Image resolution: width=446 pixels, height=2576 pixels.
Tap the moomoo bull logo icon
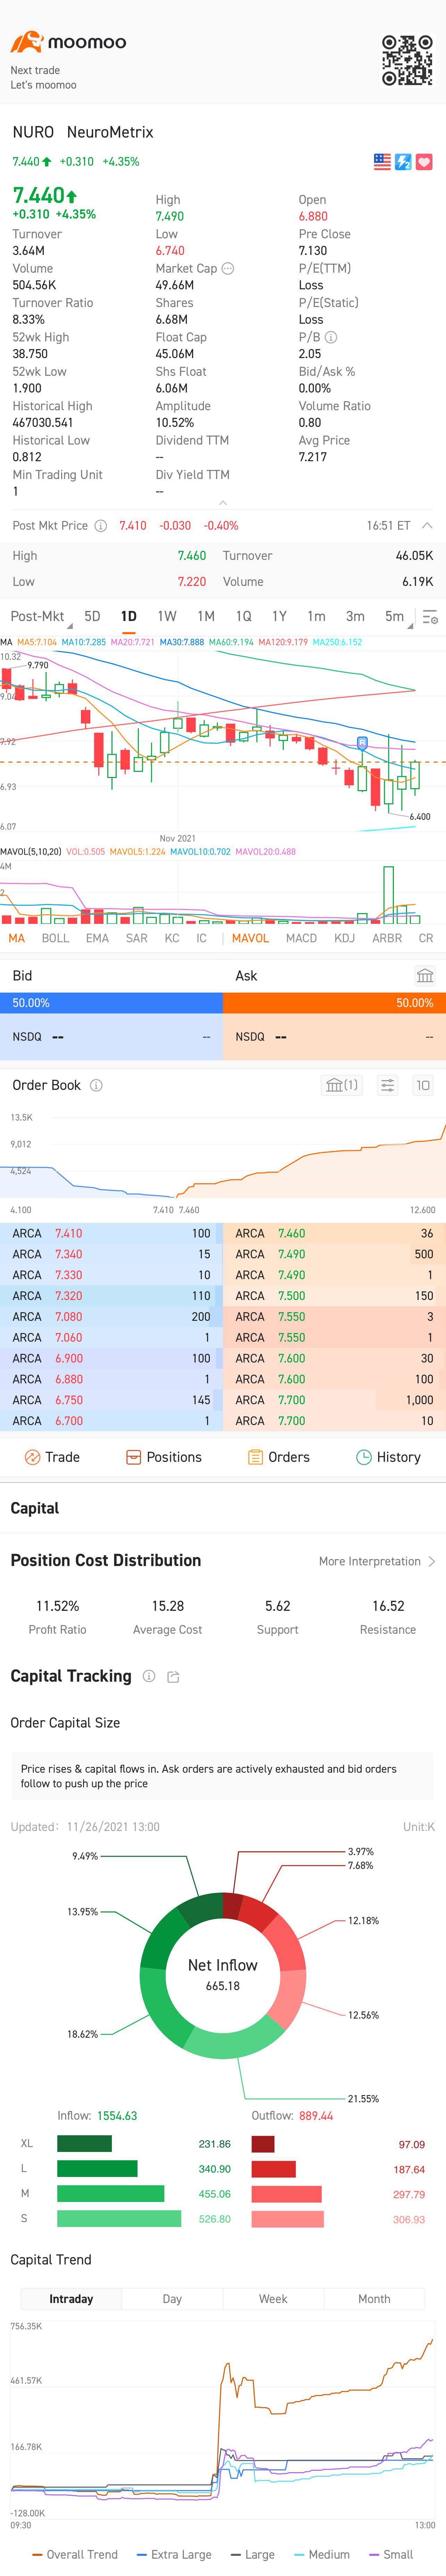27,42
